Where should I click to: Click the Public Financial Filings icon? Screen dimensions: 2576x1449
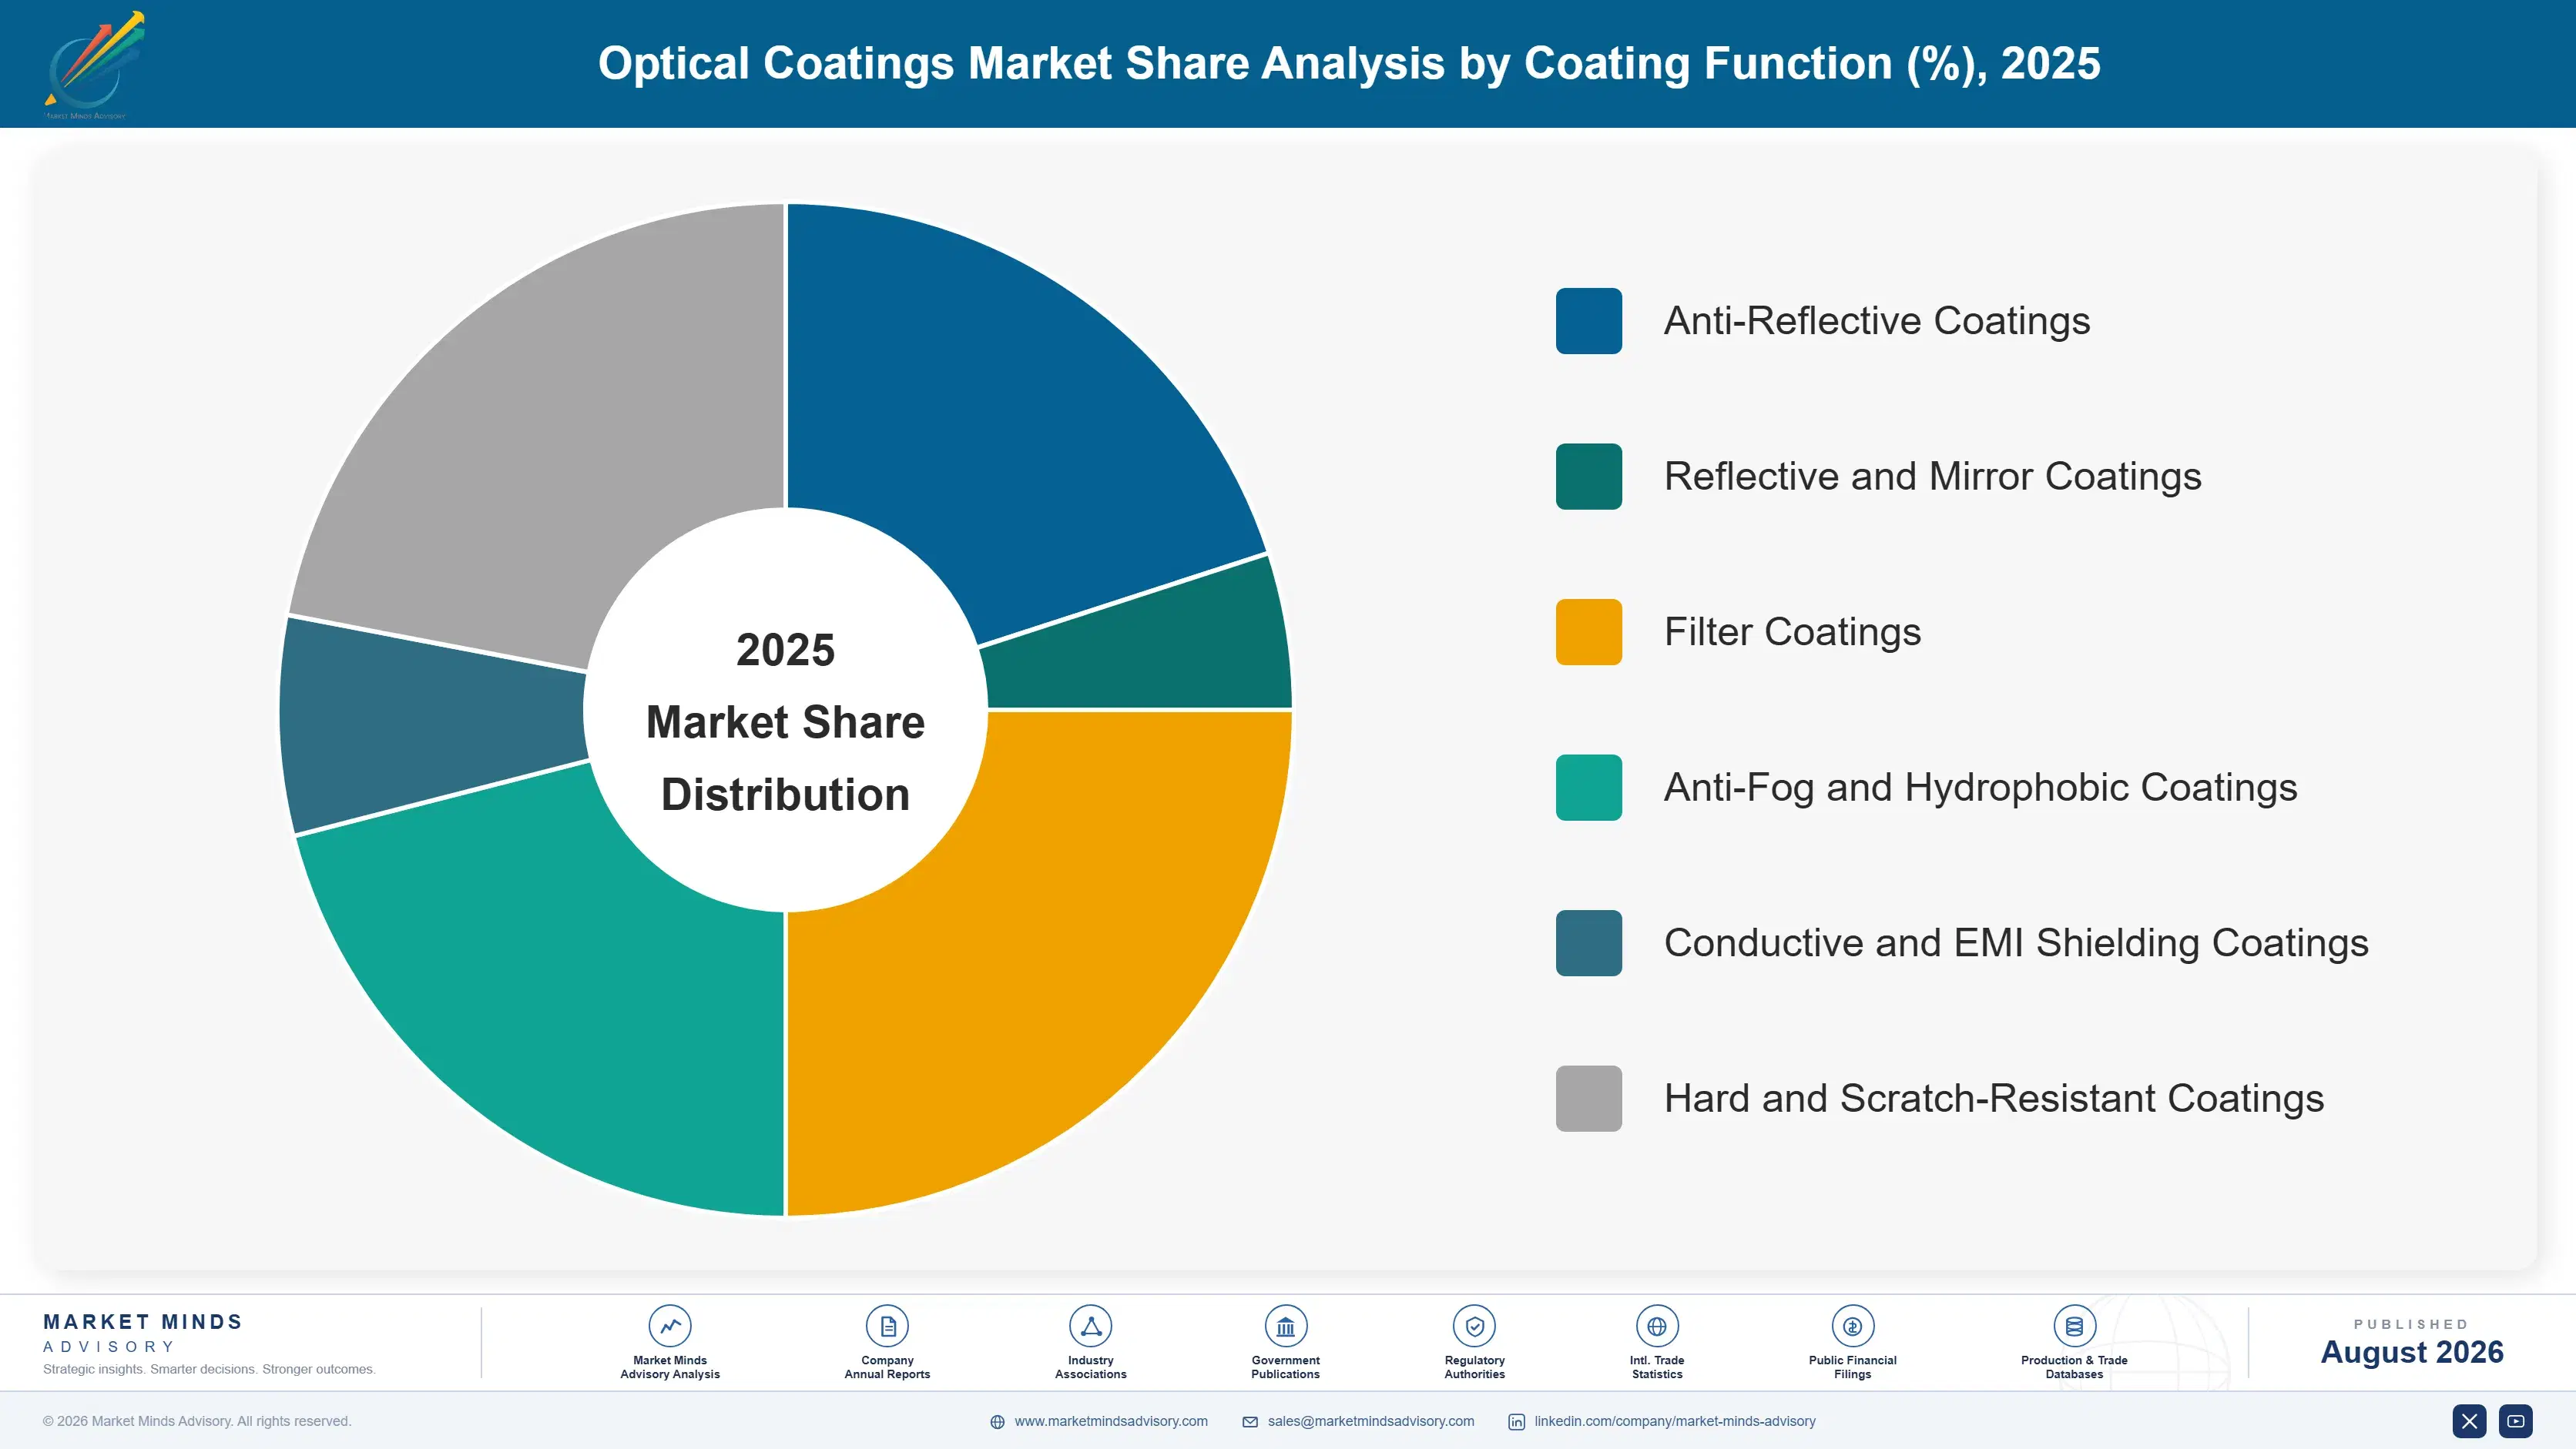(x=1852, y=1326)
